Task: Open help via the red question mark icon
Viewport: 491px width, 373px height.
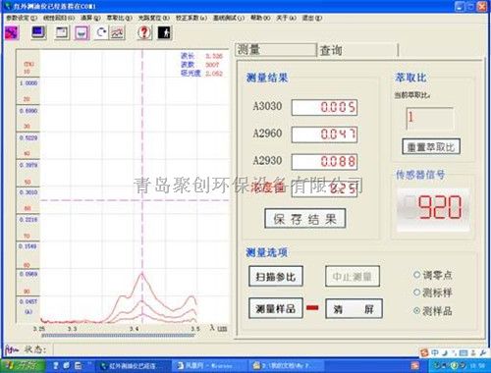Action: [x=144, y=32]
